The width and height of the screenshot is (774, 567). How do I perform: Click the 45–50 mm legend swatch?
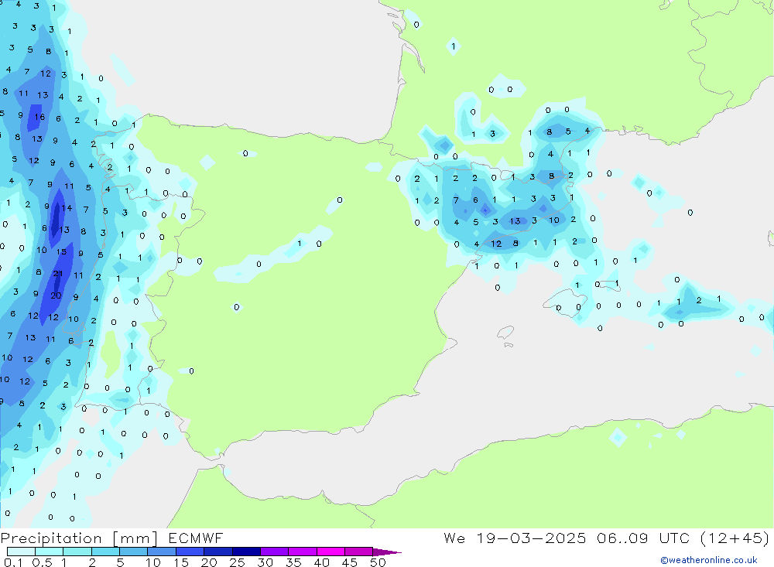click(x=359, y=552)
